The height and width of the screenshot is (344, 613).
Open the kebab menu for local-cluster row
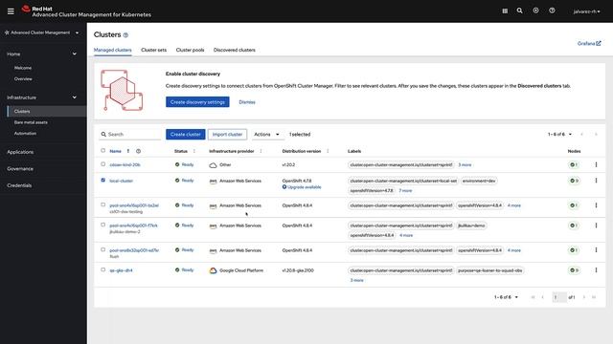pos(596,181)
